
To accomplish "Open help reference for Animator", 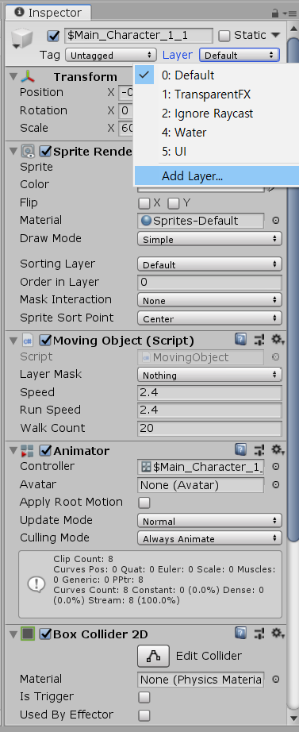I will pos(240,449).
